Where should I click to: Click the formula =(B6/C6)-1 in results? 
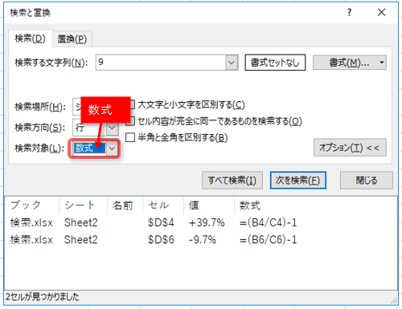[268, 240]
